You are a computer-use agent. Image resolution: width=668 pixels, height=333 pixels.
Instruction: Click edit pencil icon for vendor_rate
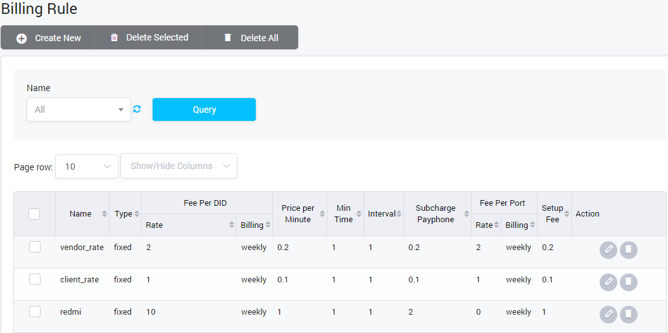click(x=608, y=249)
